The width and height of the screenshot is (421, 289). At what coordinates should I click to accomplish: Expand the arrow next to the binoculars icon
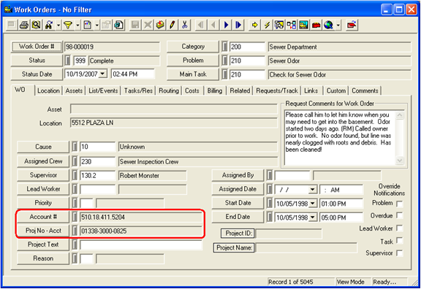(58, 26)
